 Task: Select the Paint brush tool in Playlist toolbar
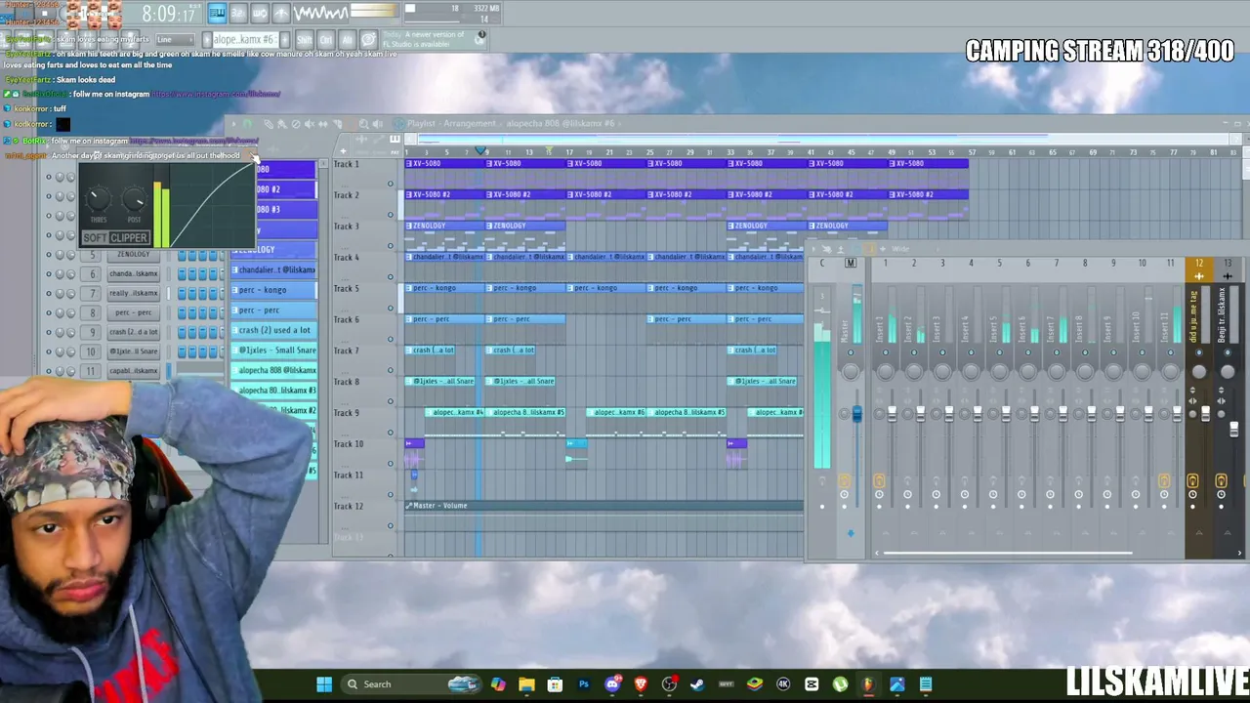pos(281,124)
